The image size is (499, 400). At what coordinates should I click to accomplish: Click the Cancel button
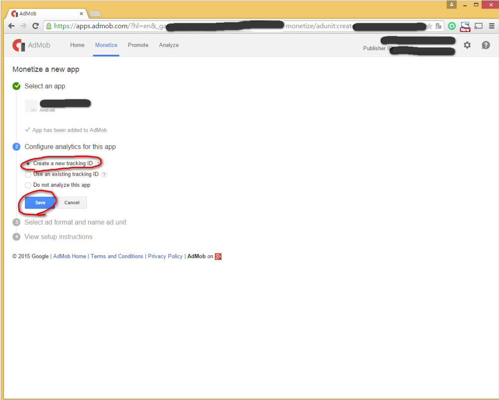(72, 203)
